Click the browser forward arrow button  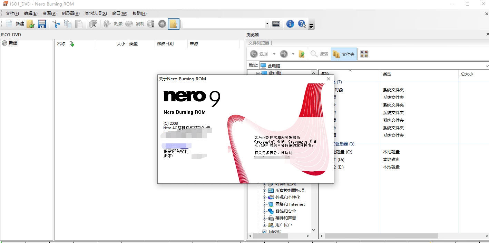click(x=284, y=54)
